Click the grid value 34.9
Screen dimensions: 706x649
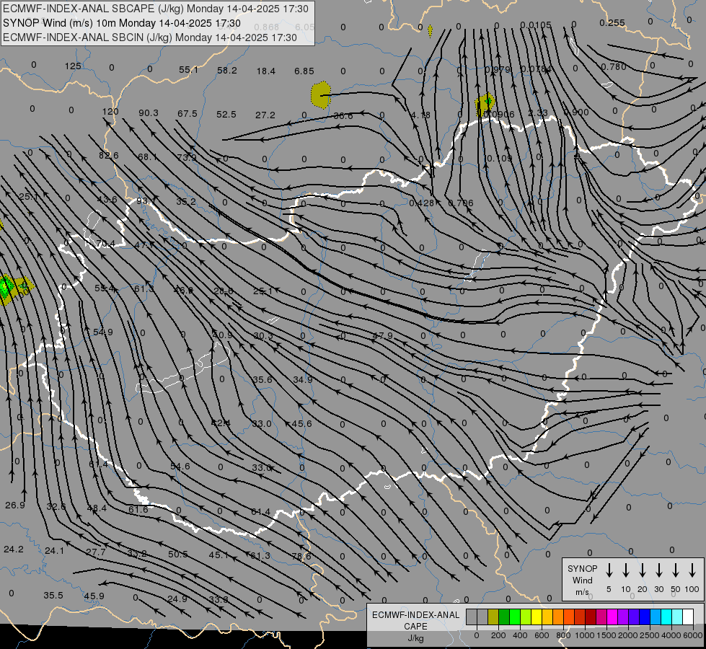(303, 380)
